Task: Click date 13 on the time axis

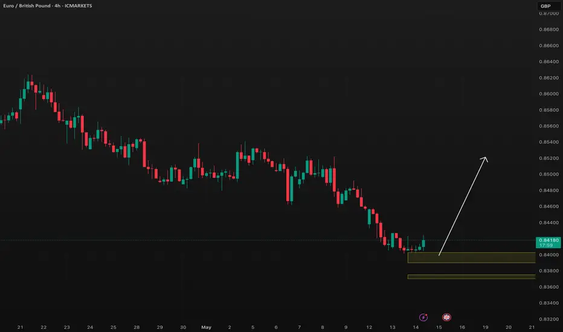Action: [393, 327]
